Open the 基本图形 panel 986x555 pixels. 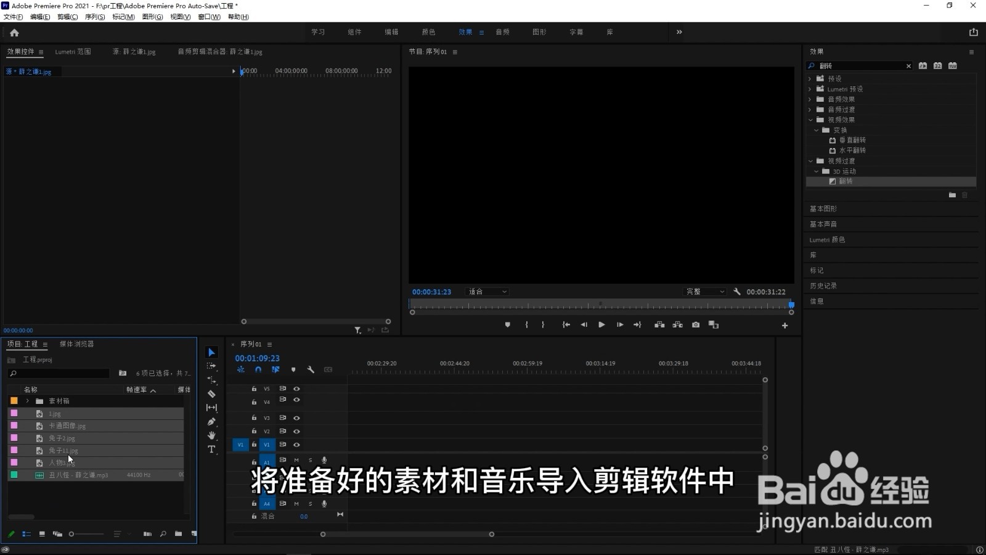point(823,209)
